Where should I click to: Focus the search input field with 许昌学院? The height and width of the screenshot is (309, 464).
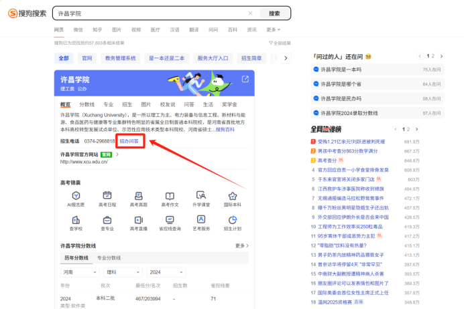(x=151, y=13)
